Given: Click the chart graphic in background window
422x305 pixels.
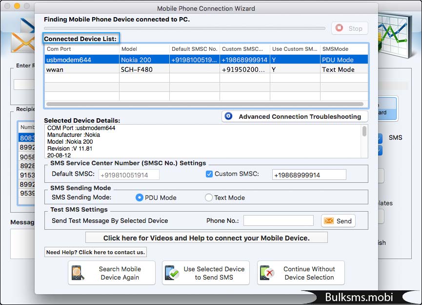Looking at the screenshot, I should (395, 35).
